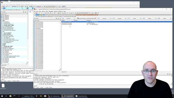Click Start process play icon in front IDA

coord(76,13)
